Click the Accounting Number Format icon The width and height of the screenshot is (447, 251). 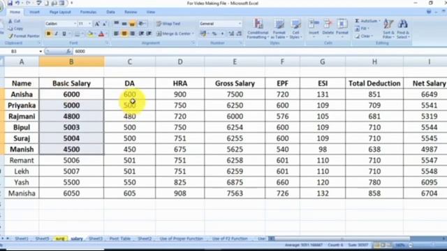tap(203, 33)
